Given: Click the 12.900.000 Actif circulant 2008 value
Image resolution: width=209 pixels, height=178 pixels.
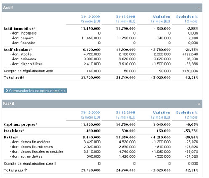Looking at the screenshot, I should [x=126, y=49].
